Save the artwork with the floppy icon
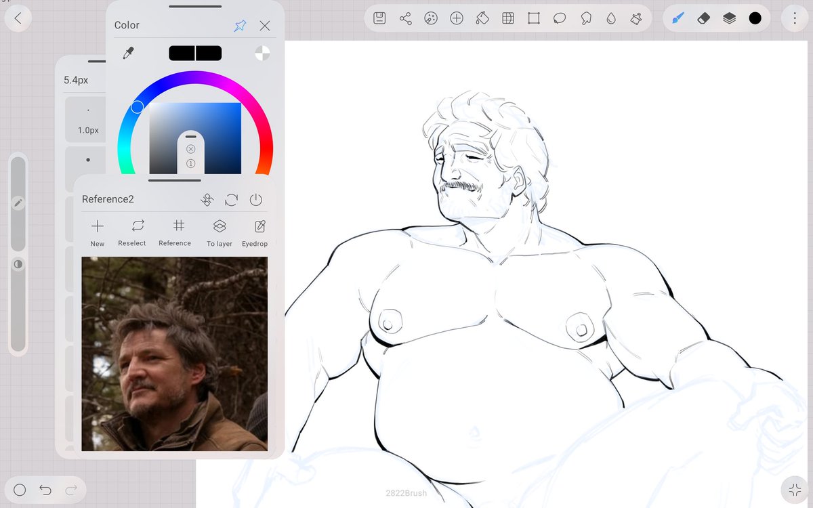Screen dimensions: 813x508 pos(380,18)
